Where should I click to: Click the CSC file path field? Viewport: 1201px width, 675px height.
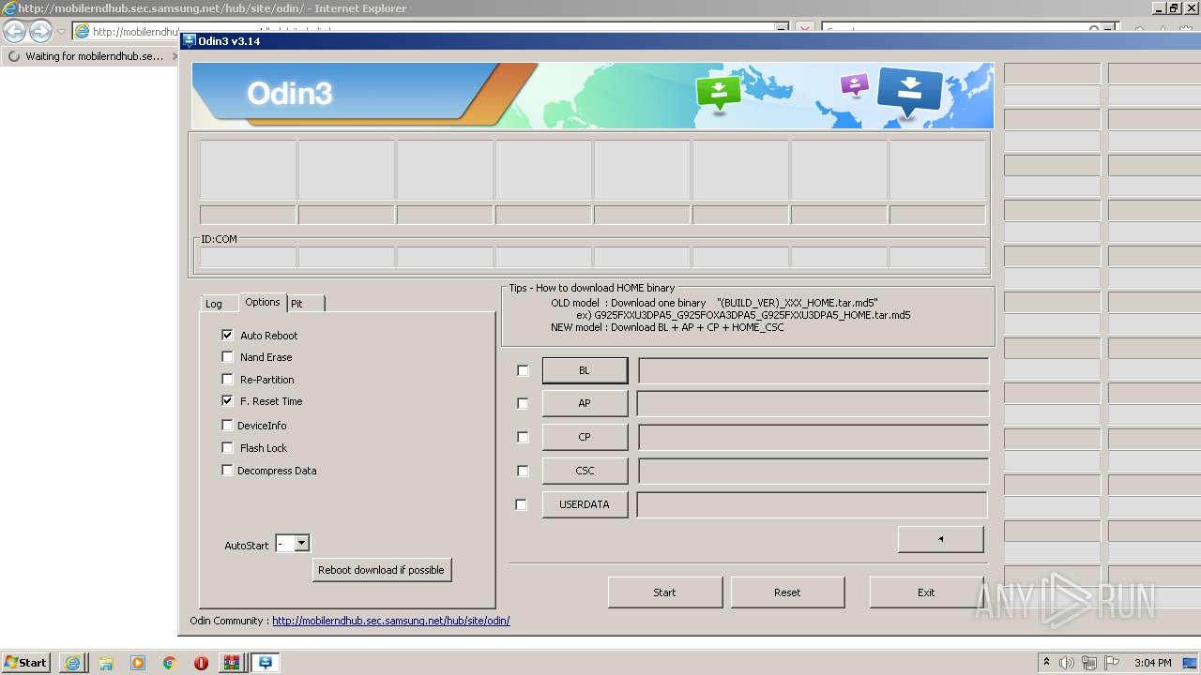[x=813, y=471]
